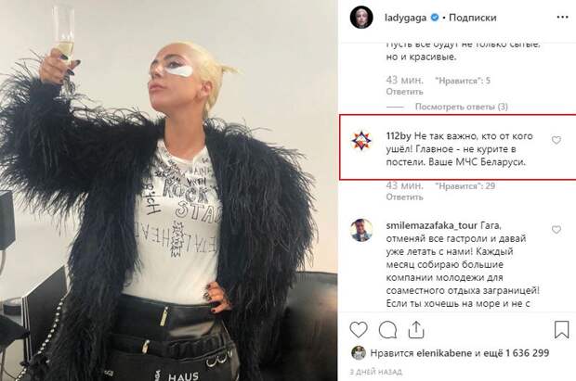This screenshot has width=576, height=381.
Task: Click Ответить under the top comment
Action: [404, 92]
